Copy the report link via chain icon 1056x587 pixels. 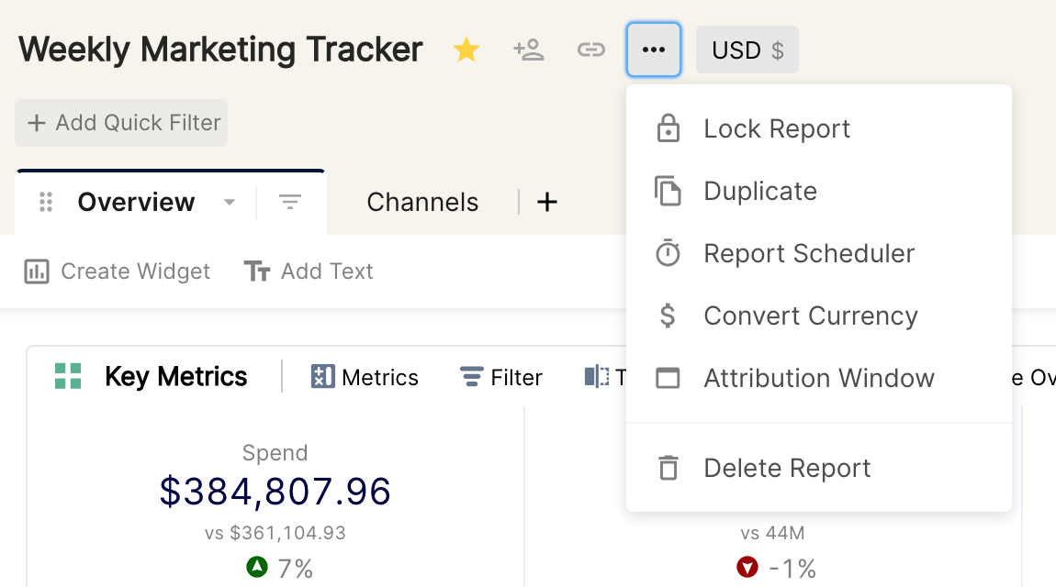coord(590,50)
